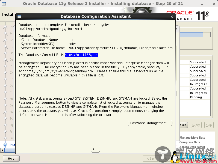Click the dbca log path text

[x=51, y=29]
